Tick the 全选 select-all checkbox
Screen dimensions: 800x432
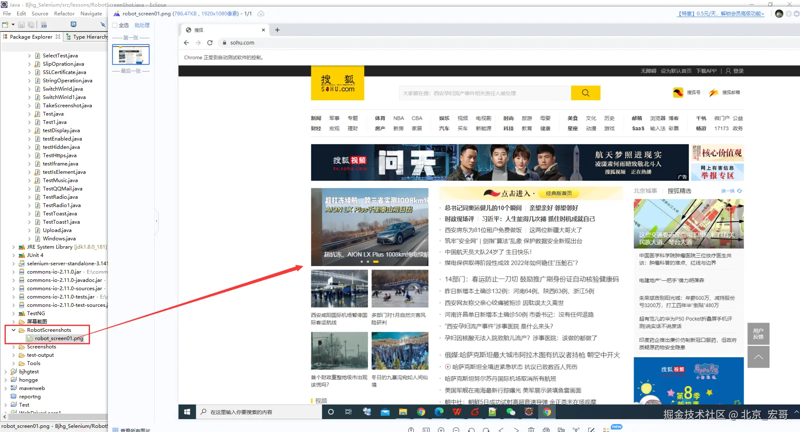[115, 25]
